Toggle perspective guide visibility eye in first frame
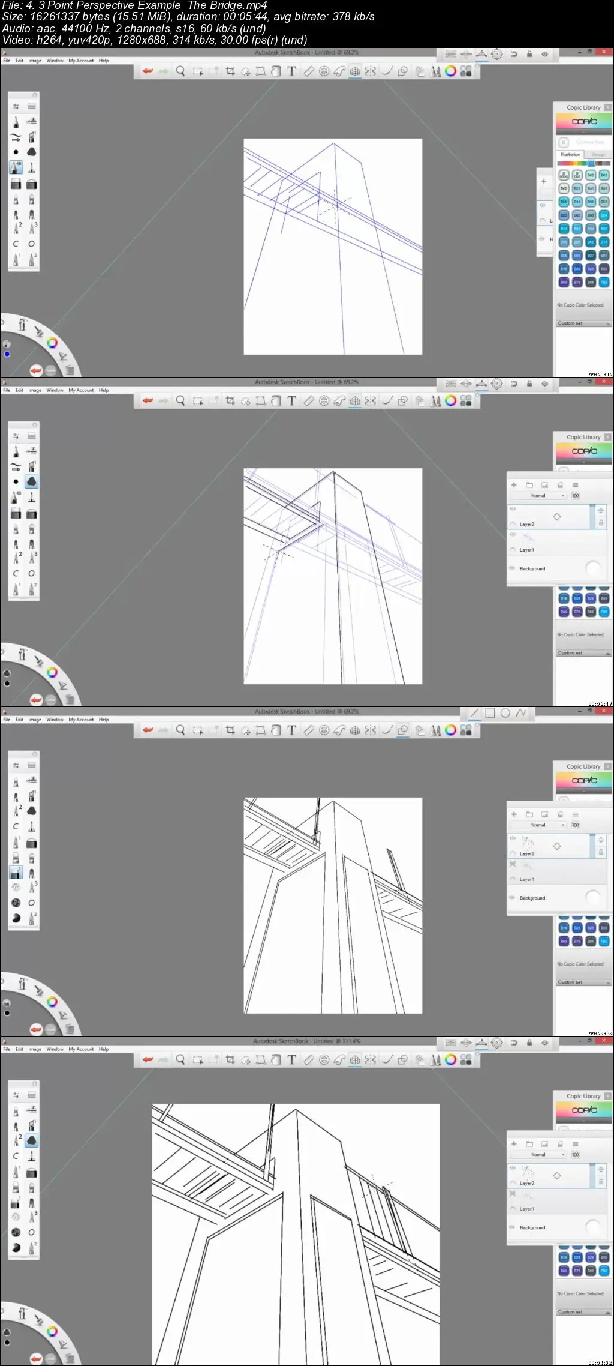 [544, 54]
